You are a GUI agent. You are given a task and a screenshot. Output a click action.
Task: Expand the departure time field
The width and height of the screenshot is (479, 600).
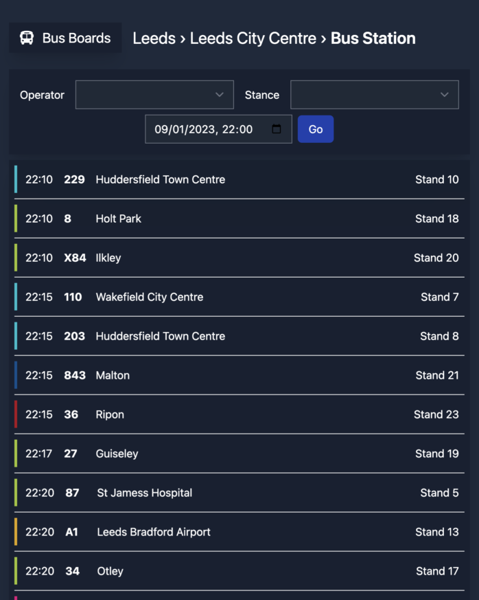tap(218, 129)
